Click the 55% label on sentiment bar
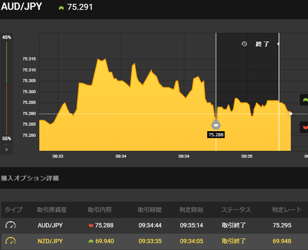The width and height of the screenshot is (308, 250). pos(6,138)
